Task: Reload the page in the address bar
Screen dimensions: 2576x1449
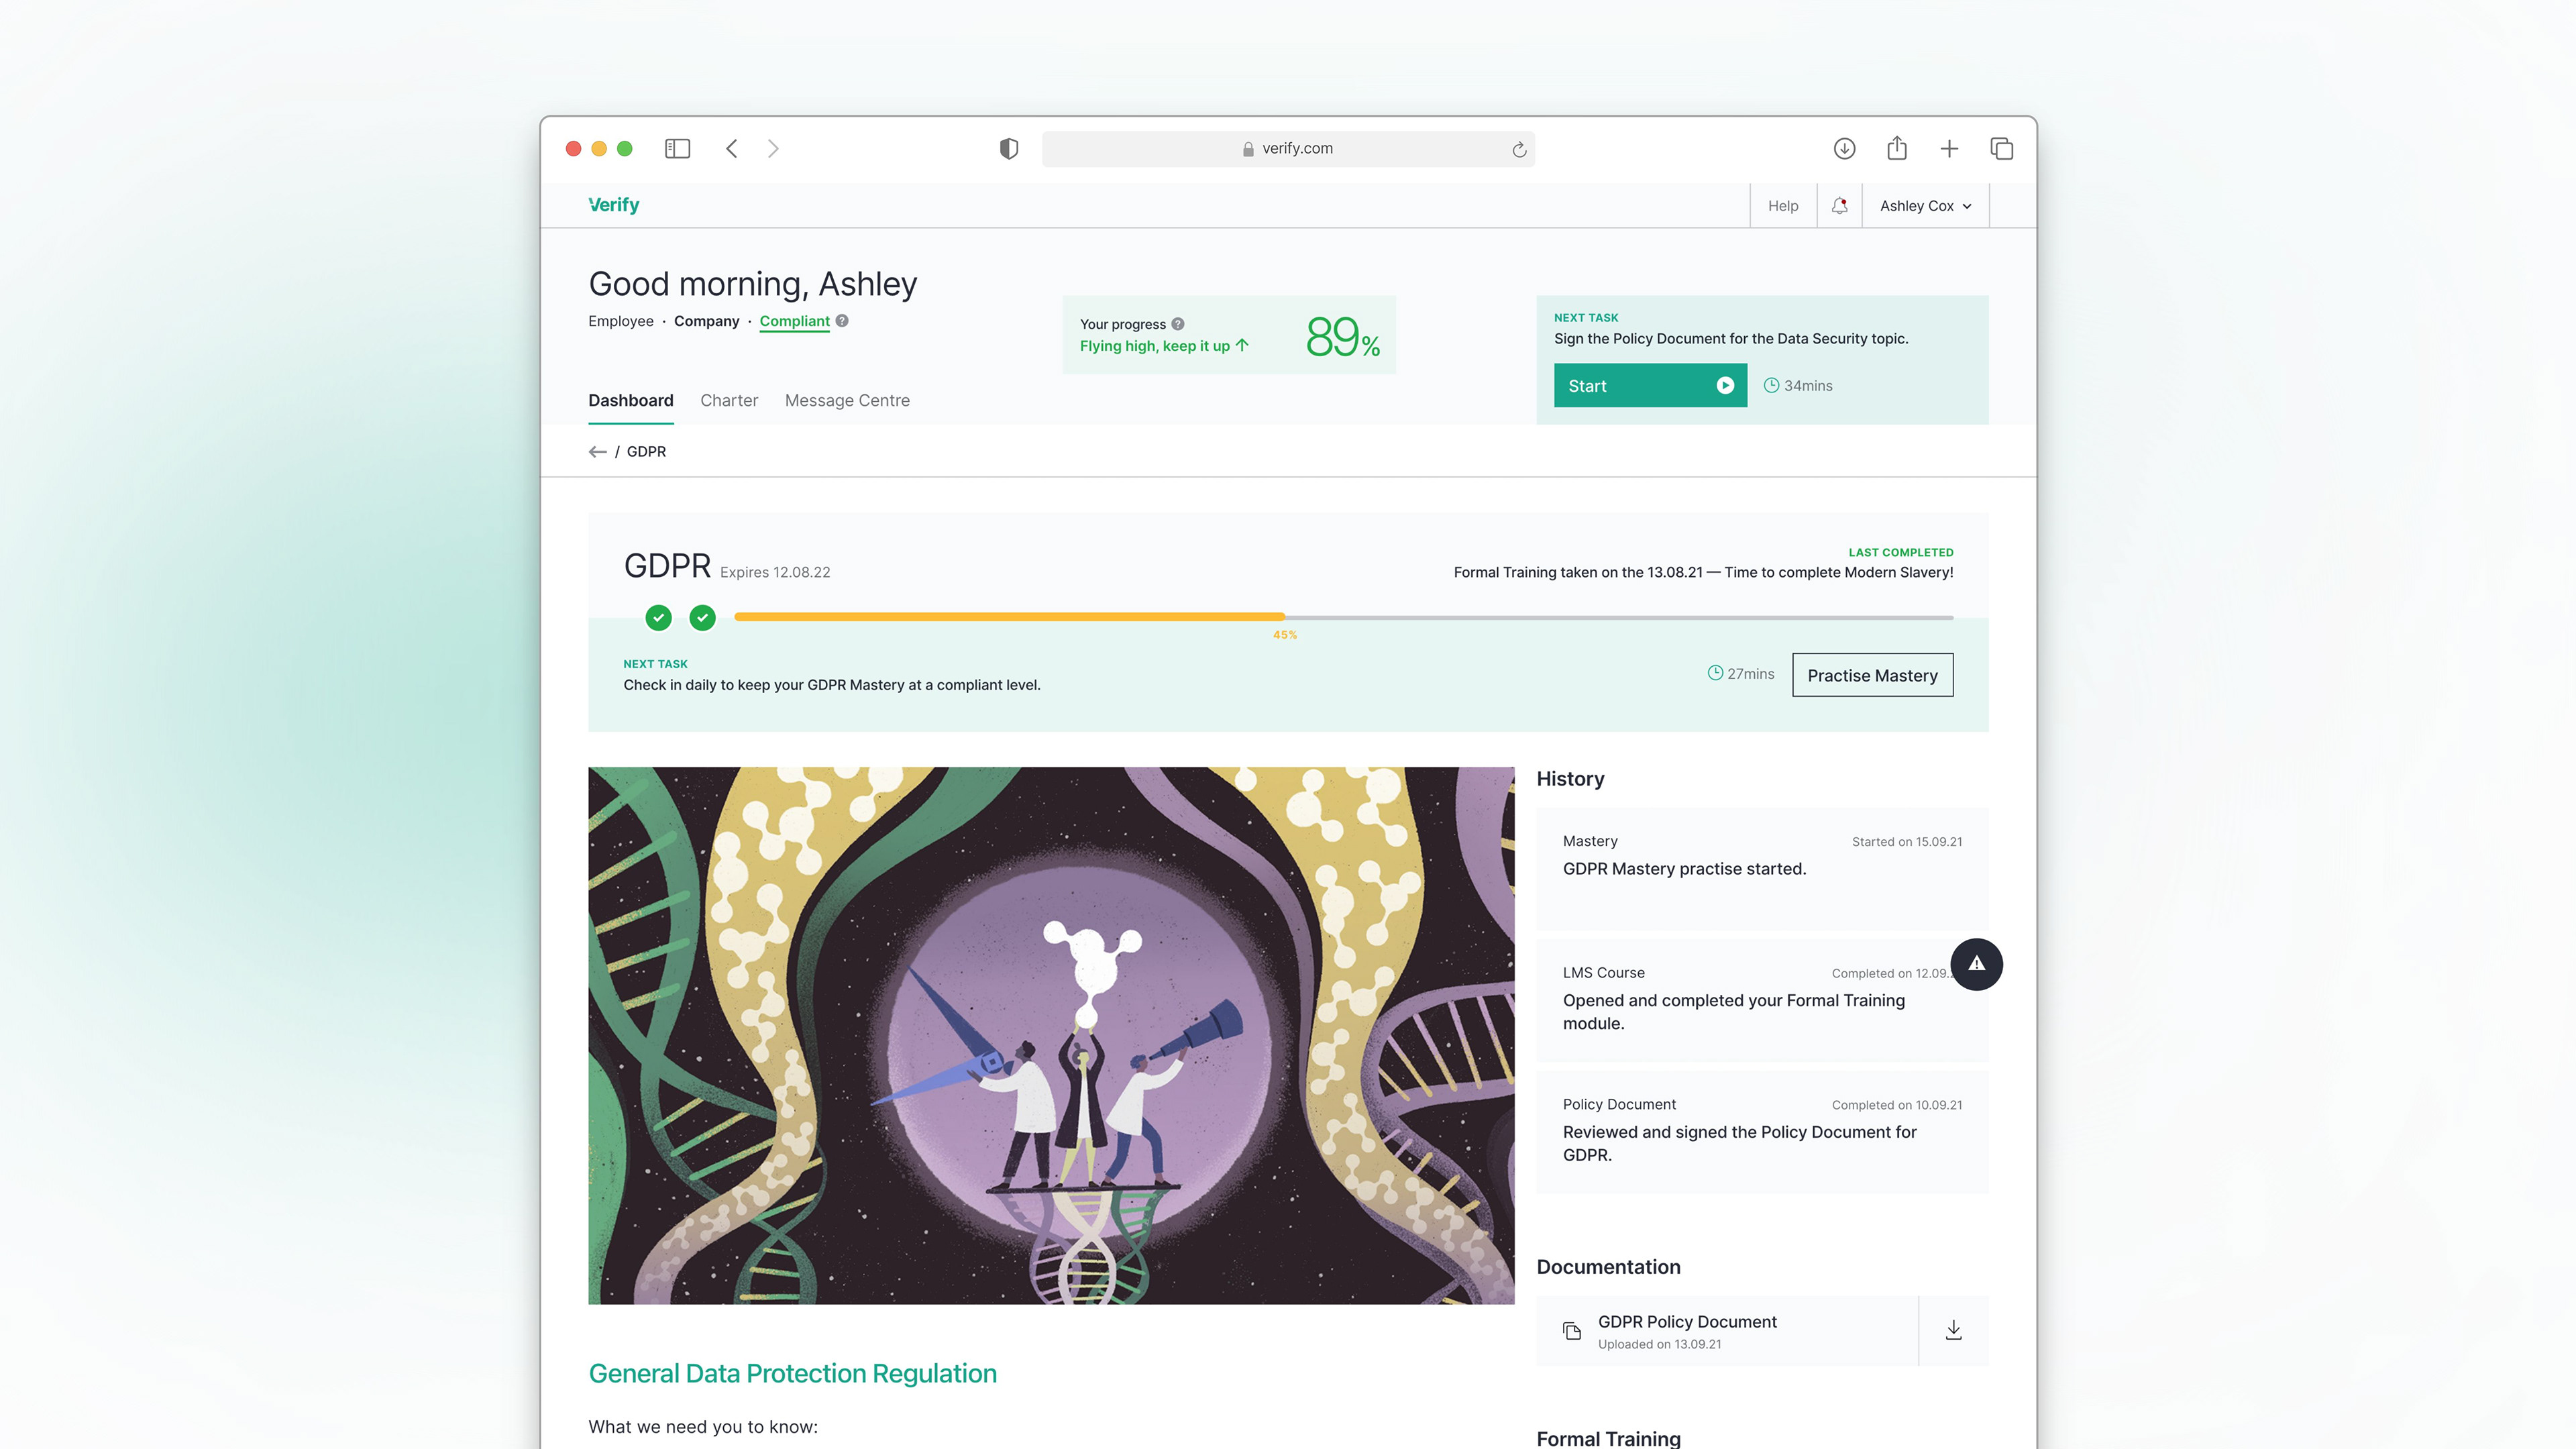Action: coord(1519,149)
